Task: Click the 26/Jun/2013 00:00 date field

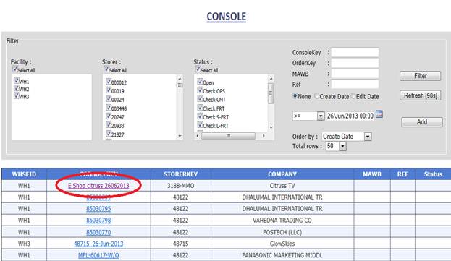Action: [350, 116]
